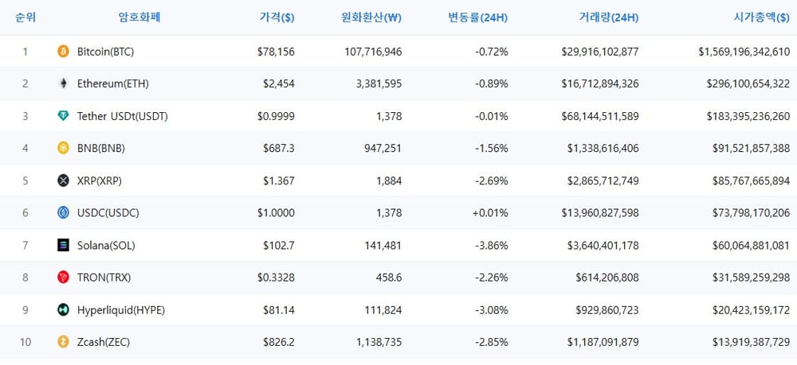Select TRON price $0.3328

point(276,278)
